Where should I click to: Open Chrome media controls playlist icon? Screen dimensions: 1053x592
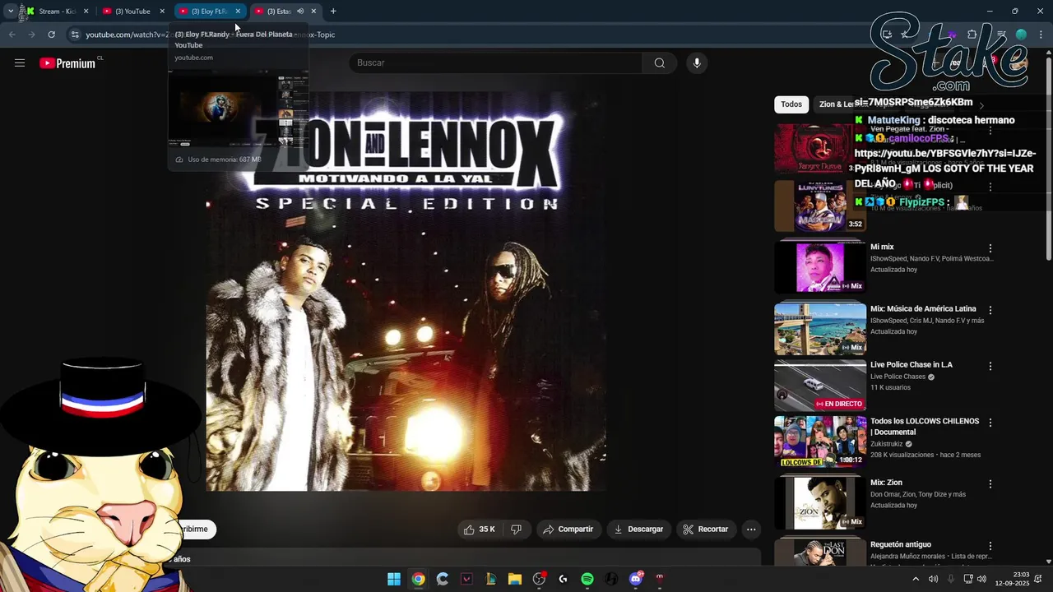click(1001, 35)
